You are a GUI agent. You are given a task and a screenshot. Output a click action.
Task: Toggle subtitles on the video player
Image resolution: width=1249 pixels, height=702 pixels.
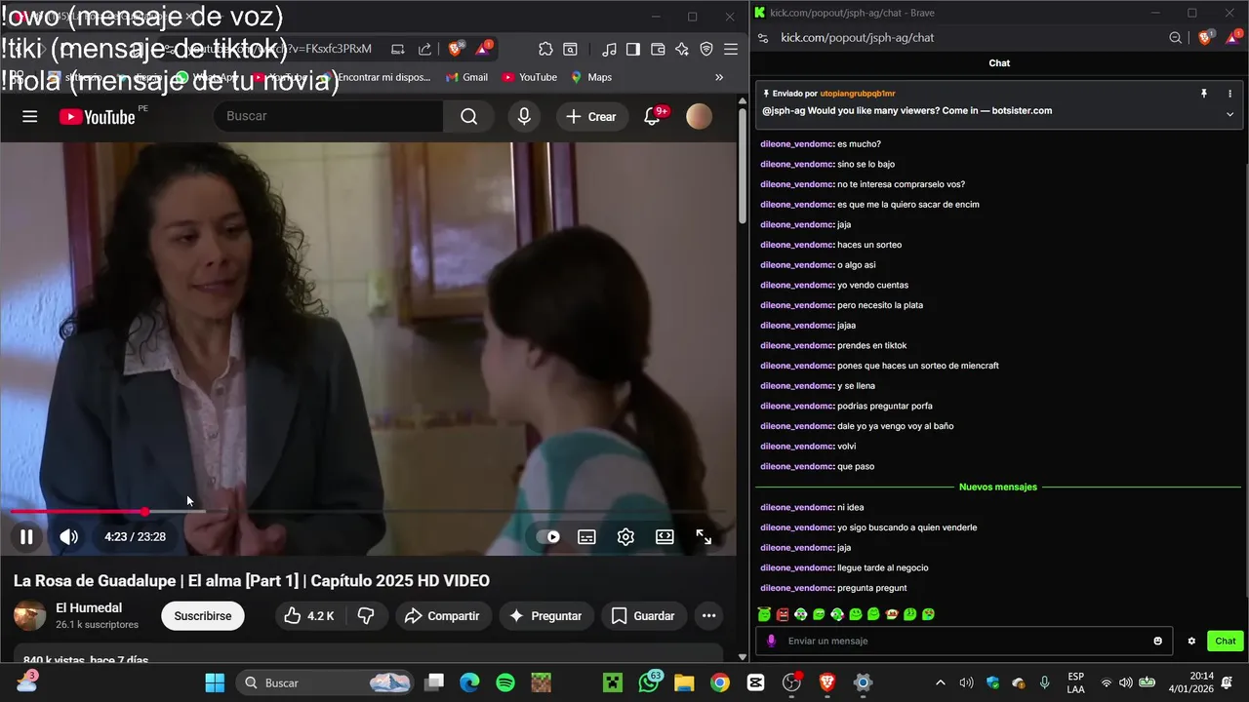(x=586, y=536)
